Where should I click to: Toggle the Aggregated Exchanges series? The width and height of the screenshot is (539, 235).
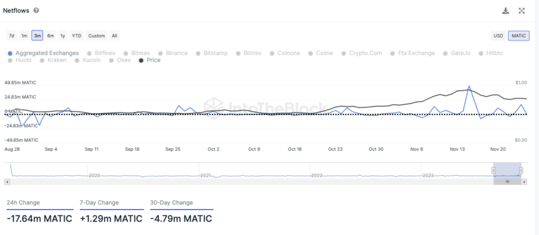click(x=43, y=53)
